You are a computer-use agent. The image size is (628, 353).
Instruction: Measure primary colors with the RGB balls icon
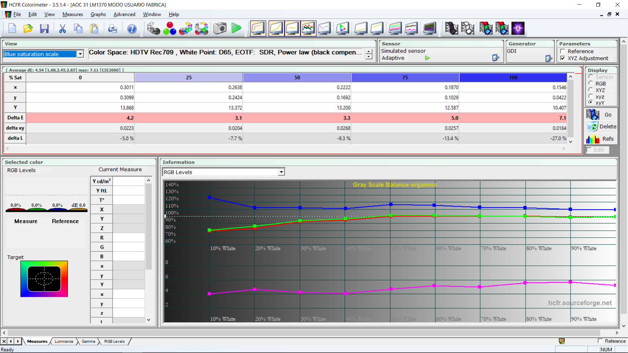[169, 28]
